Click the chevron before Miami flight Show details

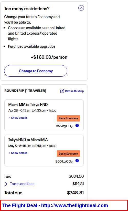(9, 118)
